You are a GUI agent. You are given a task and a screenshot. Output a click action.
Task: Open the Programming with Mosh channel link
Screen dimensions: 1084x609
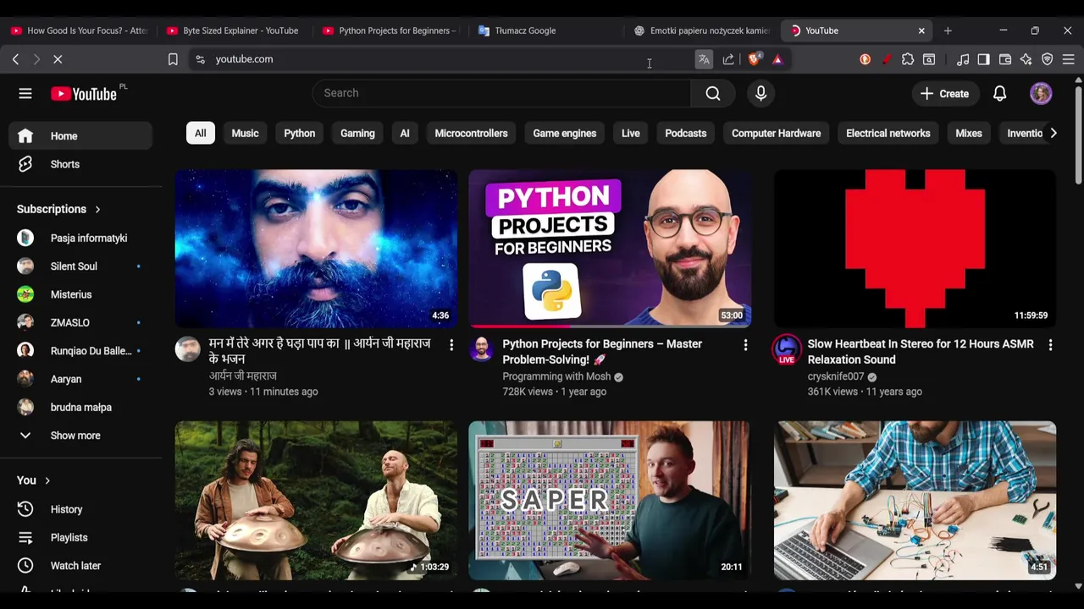[556, 376]
